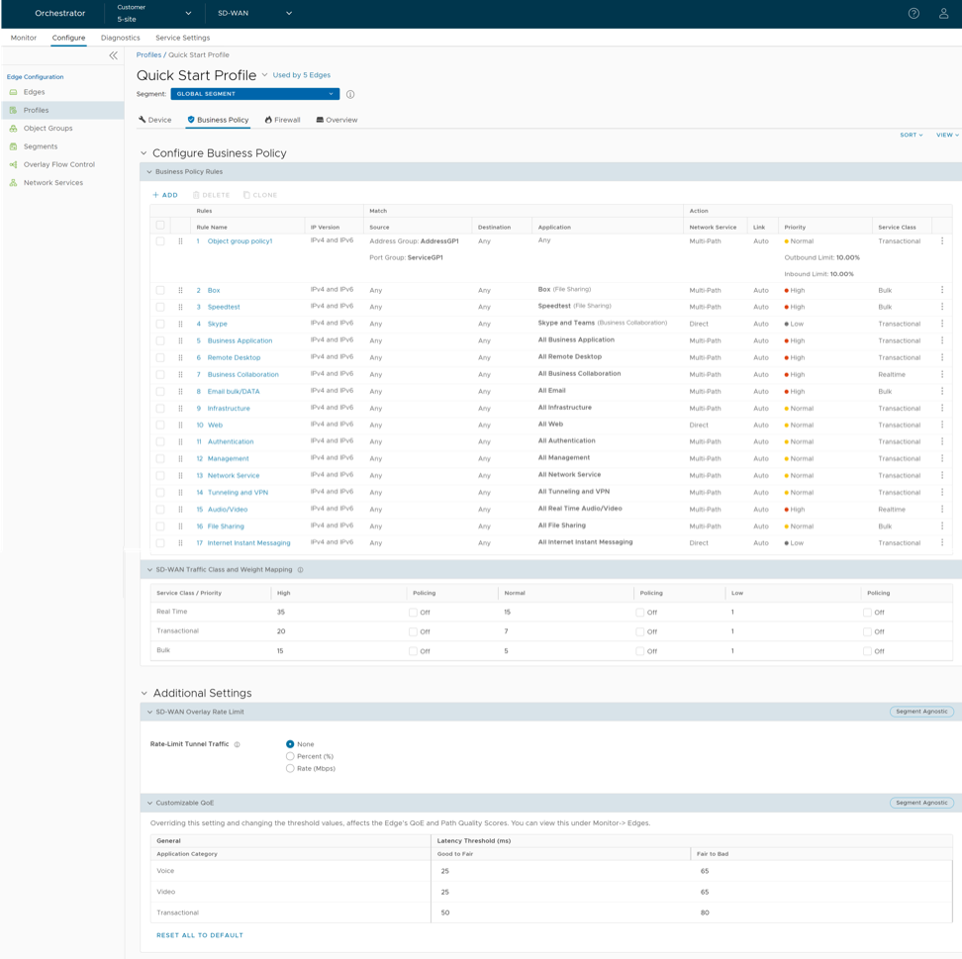Enable Policing checkbox for Real Time High

pos(413,613)
